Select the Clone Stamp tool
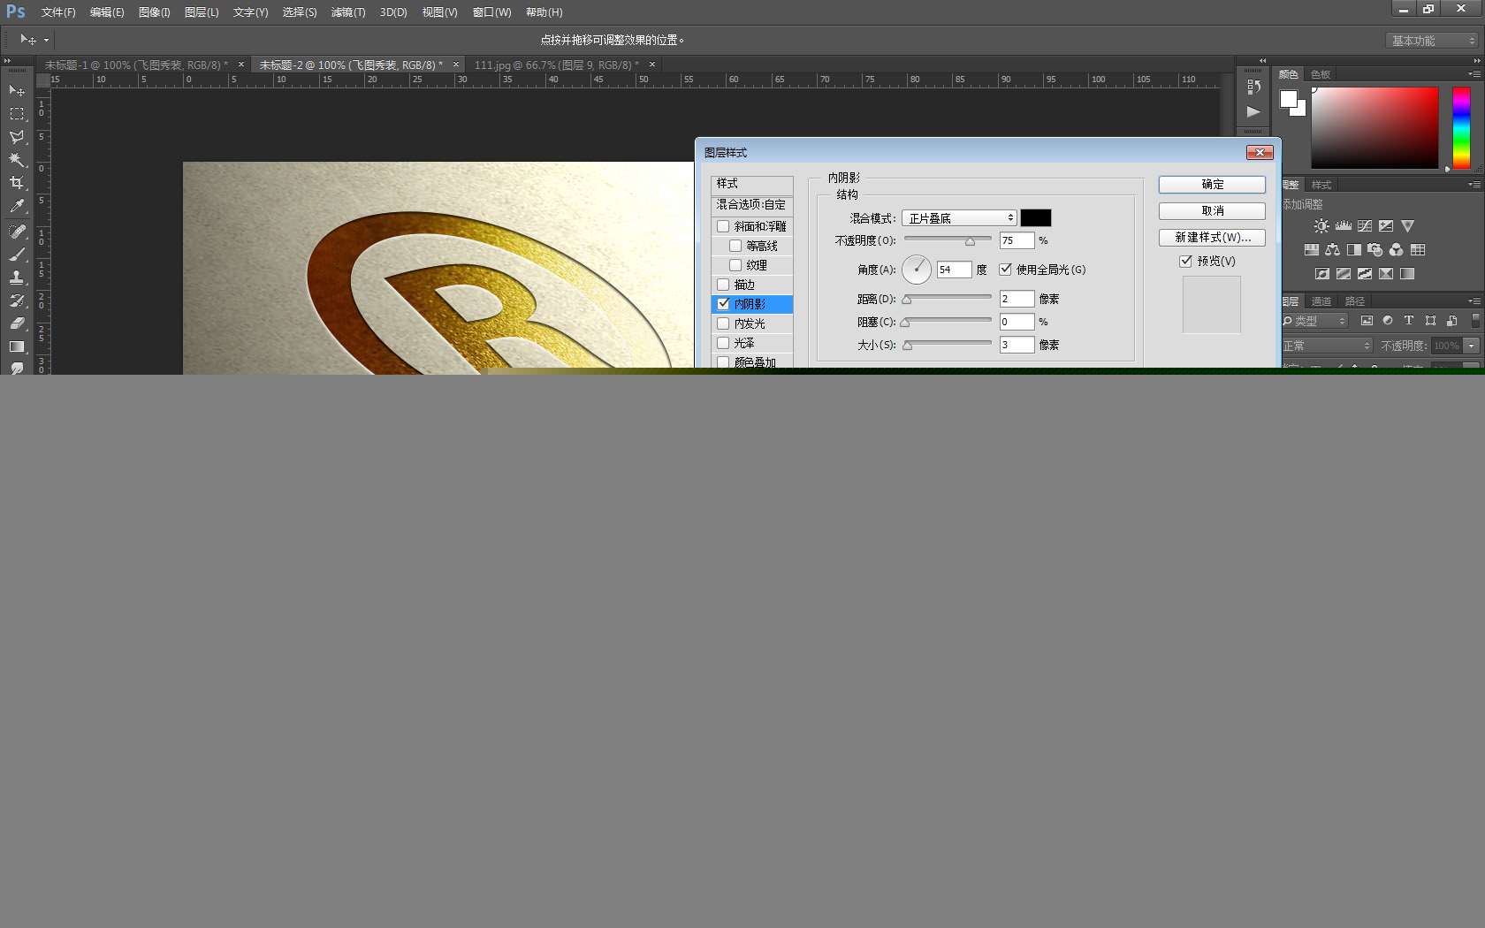The image size is (1485, 928). [x=17, y=278]
